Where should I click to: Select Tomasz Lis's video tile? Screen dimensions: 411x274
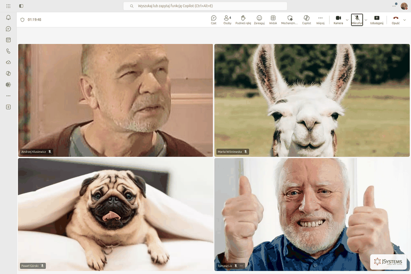pyautogui.click(x=312, y=214)
